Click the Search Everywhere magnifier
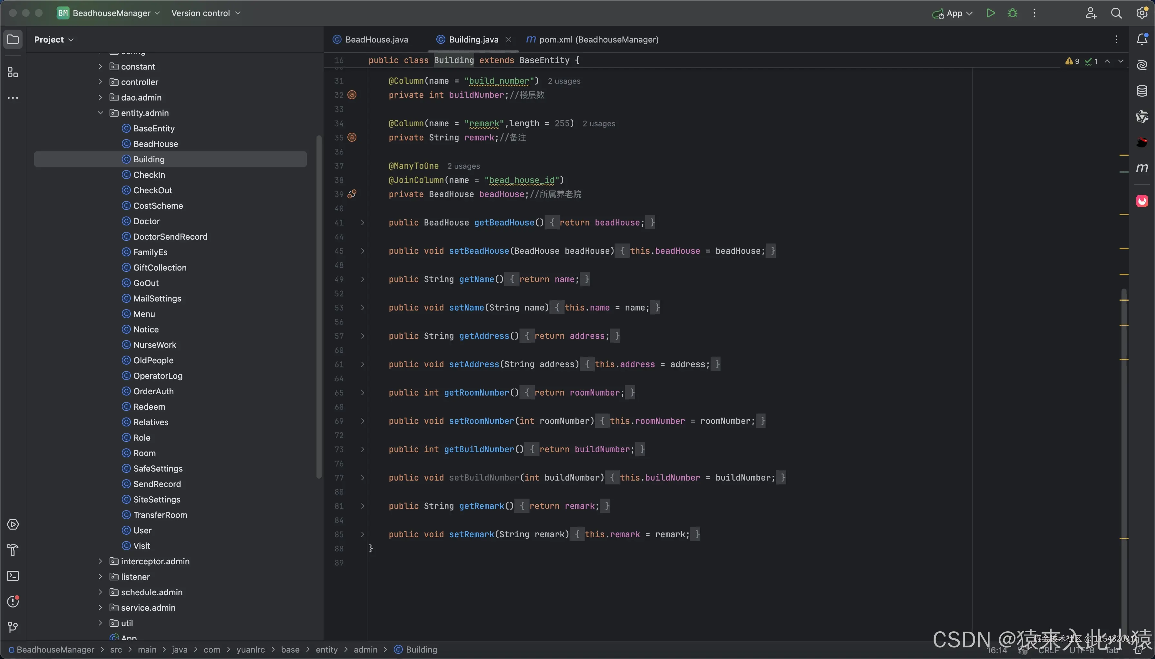Image resolution: width=1155 pixels, height=659 pixels. (1116, 13)
